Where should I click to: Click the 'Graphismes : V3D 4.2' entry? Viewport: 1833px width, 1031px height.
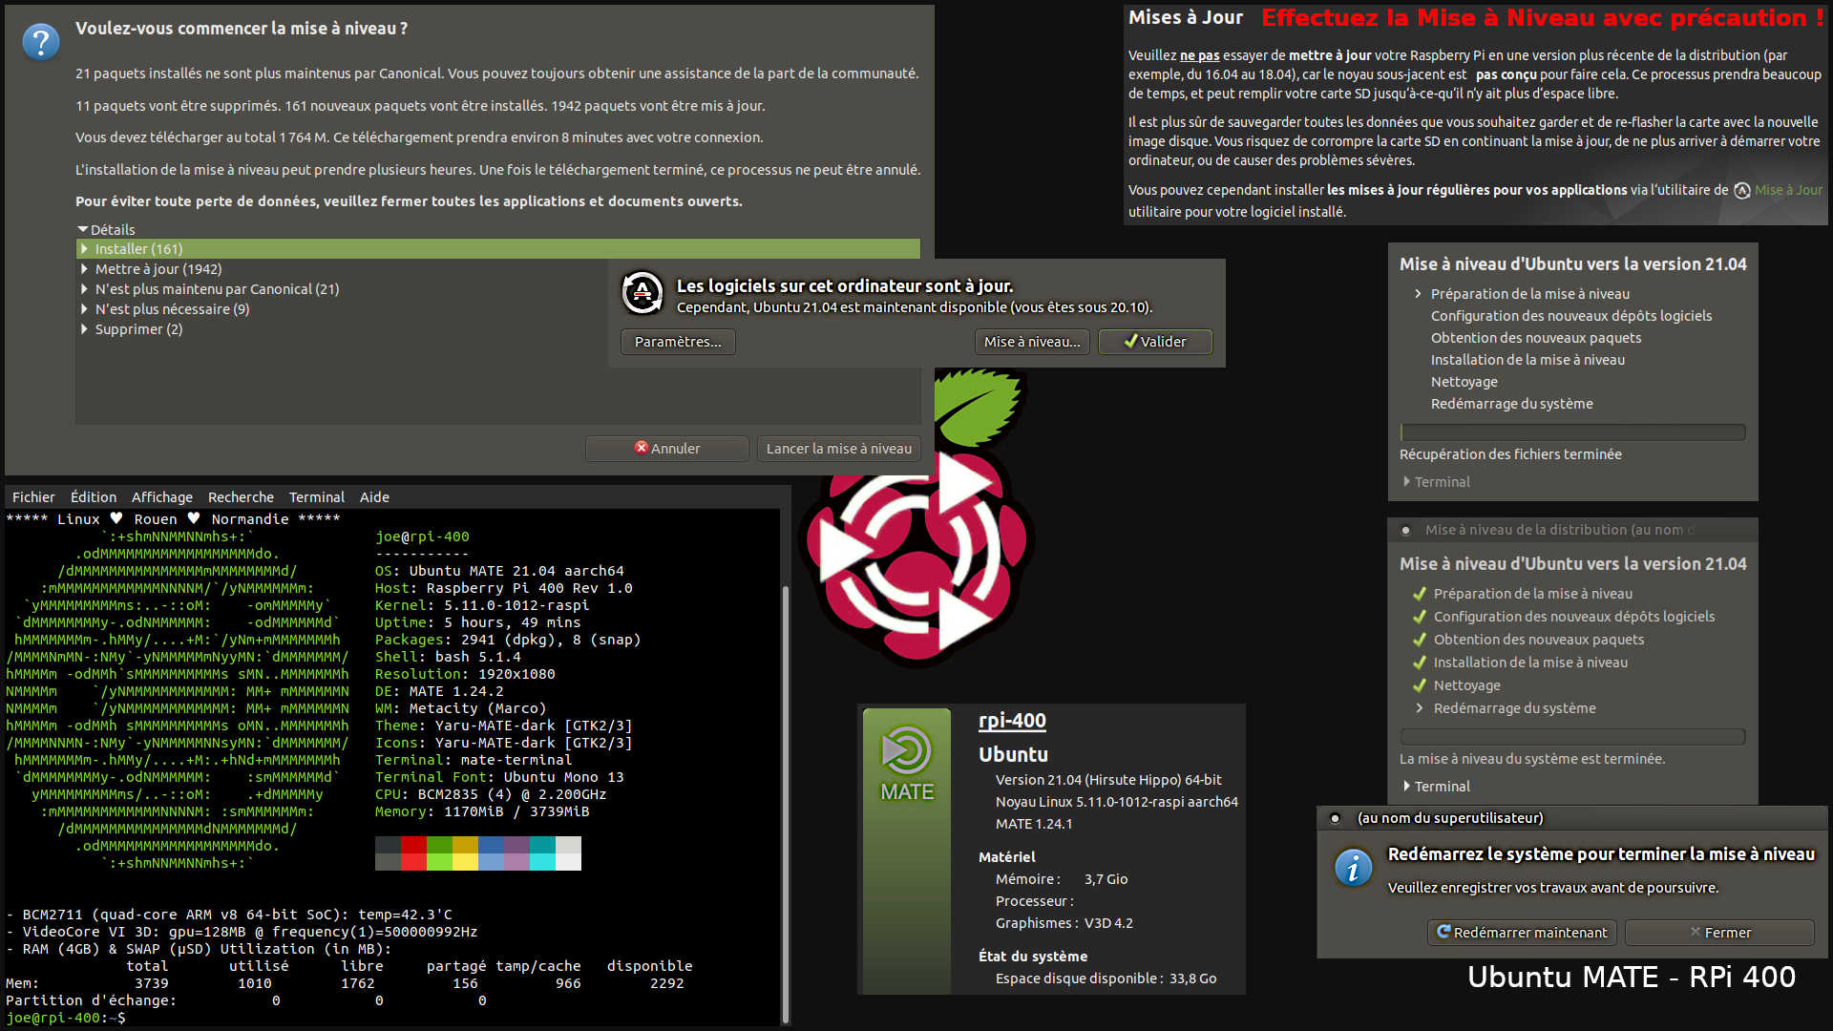[1064, 923]
